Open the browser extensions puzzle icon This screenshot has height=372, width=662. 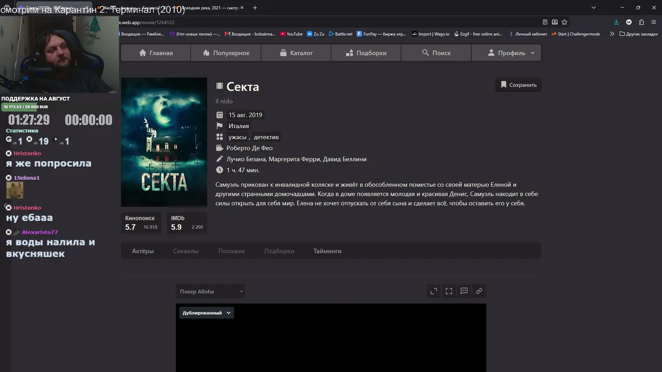(x=641, y=22)
